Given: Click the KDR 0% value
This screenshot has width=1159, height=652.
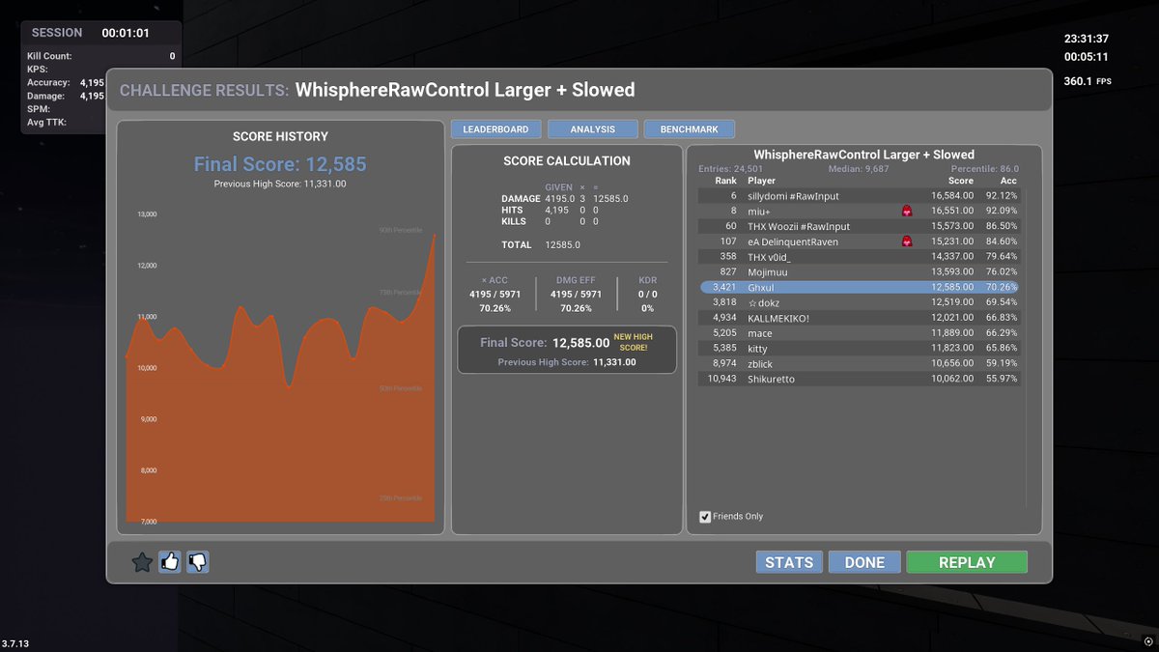Looking at the screenshot, I should [647, 308].
